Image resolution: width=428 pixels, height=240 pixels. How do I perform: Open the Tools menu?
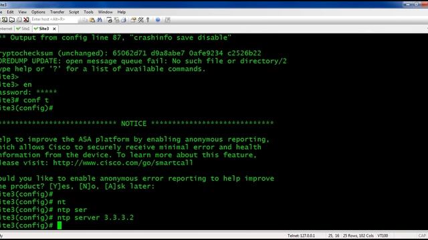pos(88,12)
